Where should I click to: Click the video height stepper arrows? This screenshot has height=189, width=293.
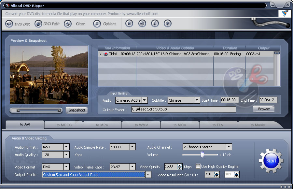(x=236, y=175)
